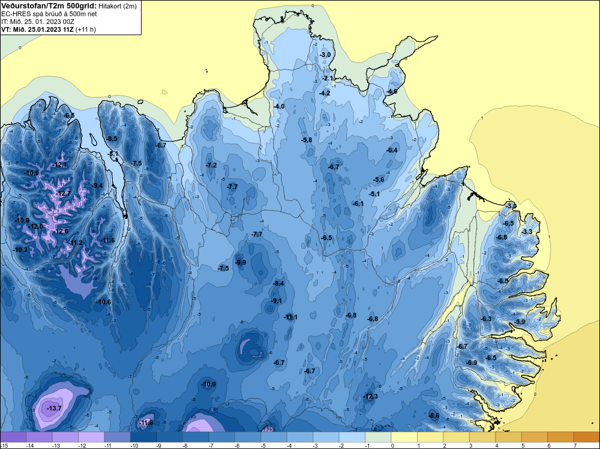This screenshot has width=600, height=449.
Task: Select the legend swatch between -5 and -4
Action: coord(274,437)
